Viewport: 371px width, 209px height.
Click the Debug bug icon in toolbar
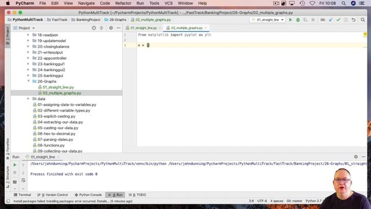(298, 20)
